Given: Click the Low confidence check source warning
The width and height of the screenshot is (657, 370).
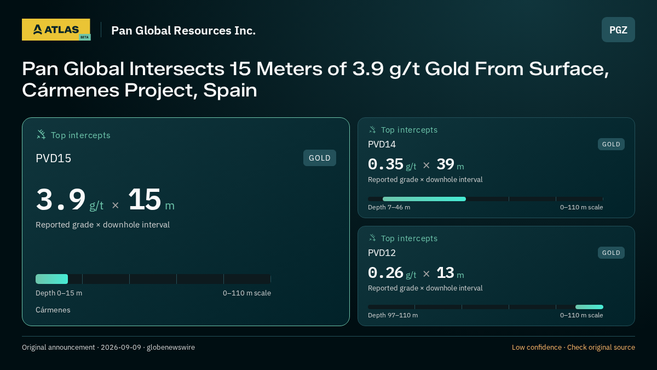Looking at the screenshot, I should tap(573, 347).
